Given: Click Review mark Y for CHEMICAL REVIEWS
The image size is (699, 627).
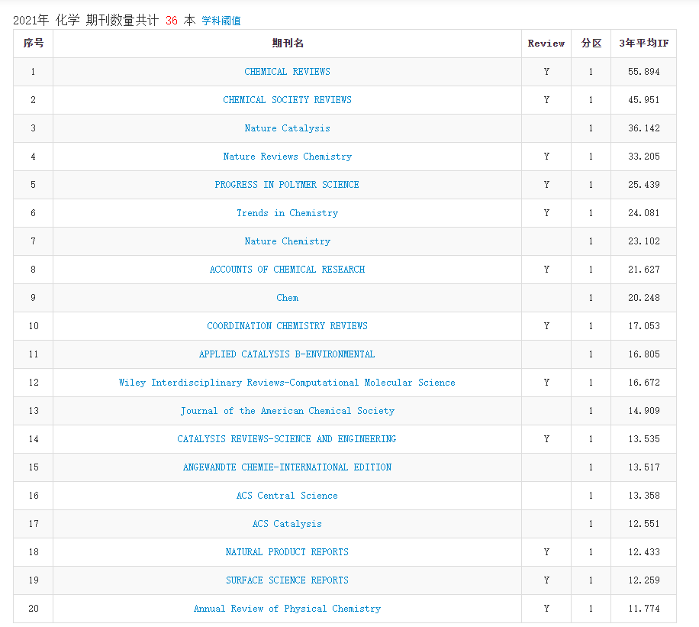Looking at the screenshot, I should pos(546,71).
